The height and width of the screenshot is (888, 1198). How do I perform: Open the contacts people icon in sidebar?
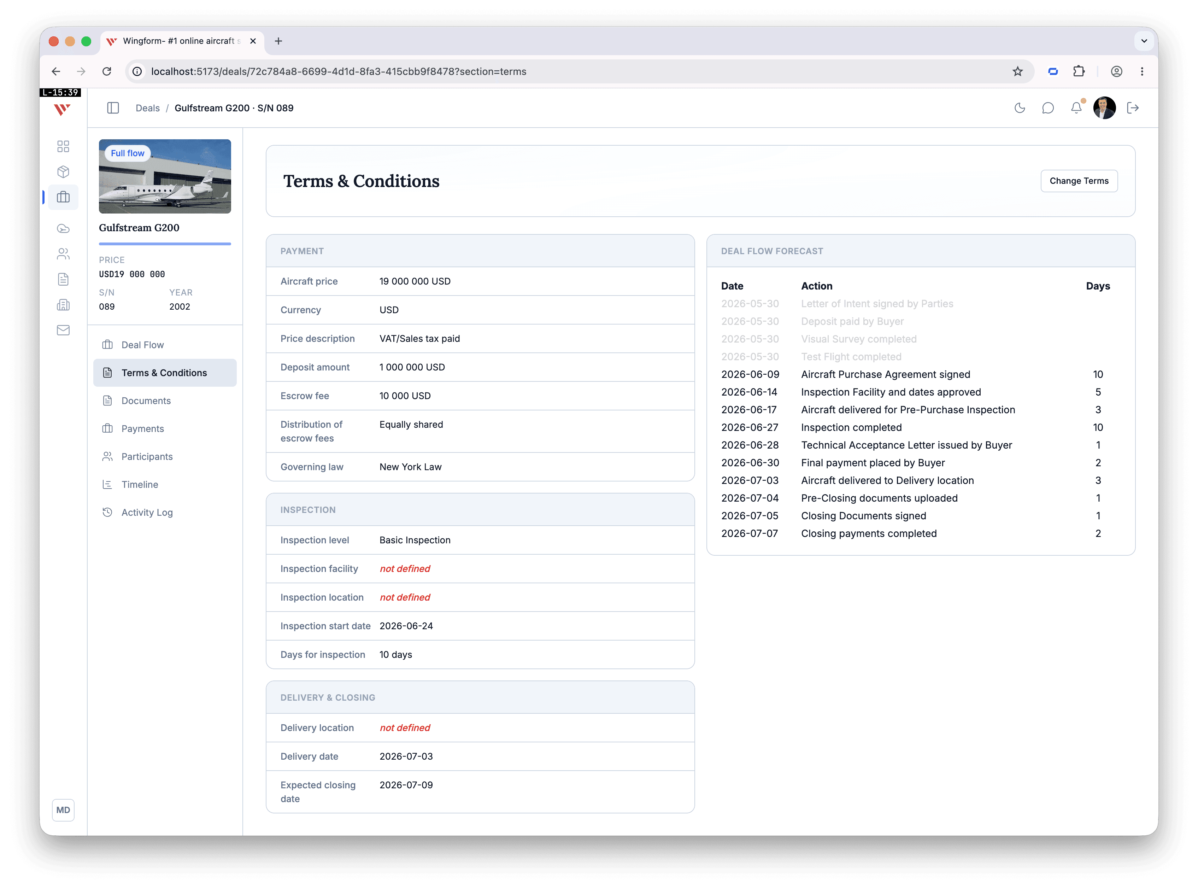click(x=63, y=254)
